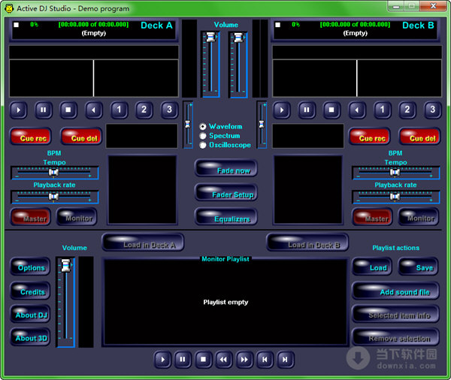Play the monitor playlist
451x380 pixels.
tap(162, 360)
